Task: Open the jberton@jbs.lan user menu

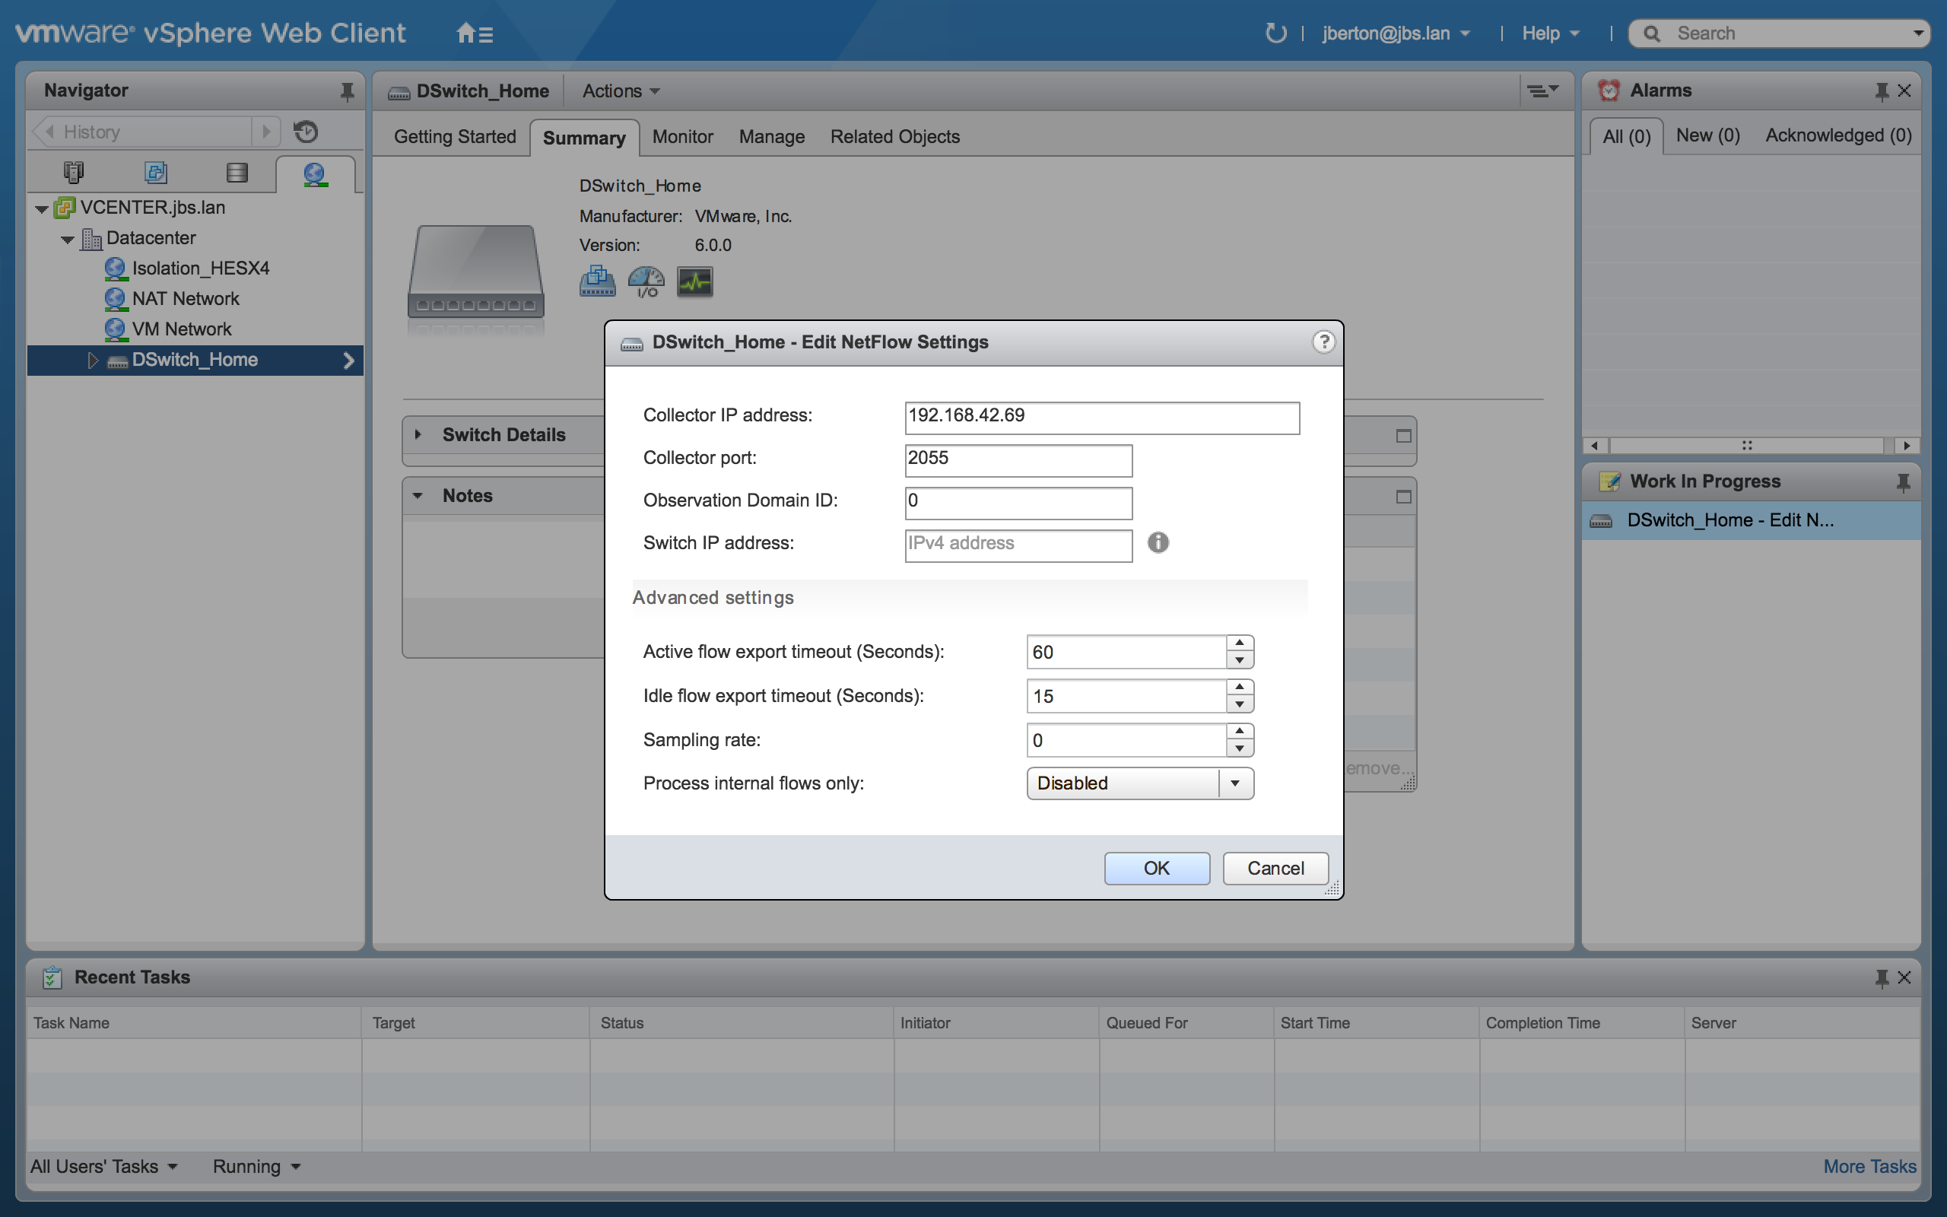Action: pos(1396,33)
